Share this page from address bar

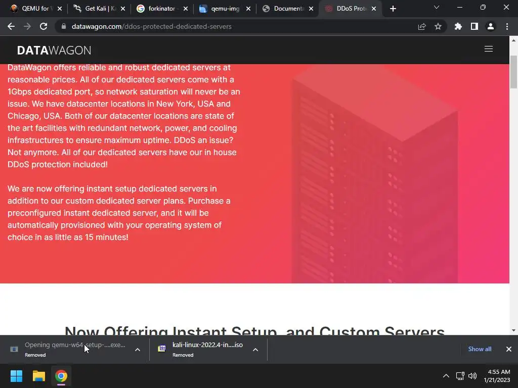pos(422,26)
